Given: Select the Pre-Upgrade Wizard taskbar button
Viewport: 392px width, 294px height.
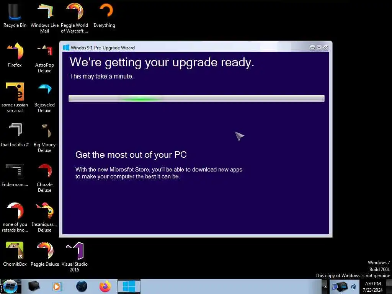Looking at the screenshot, I should click(x=129, y=286).
